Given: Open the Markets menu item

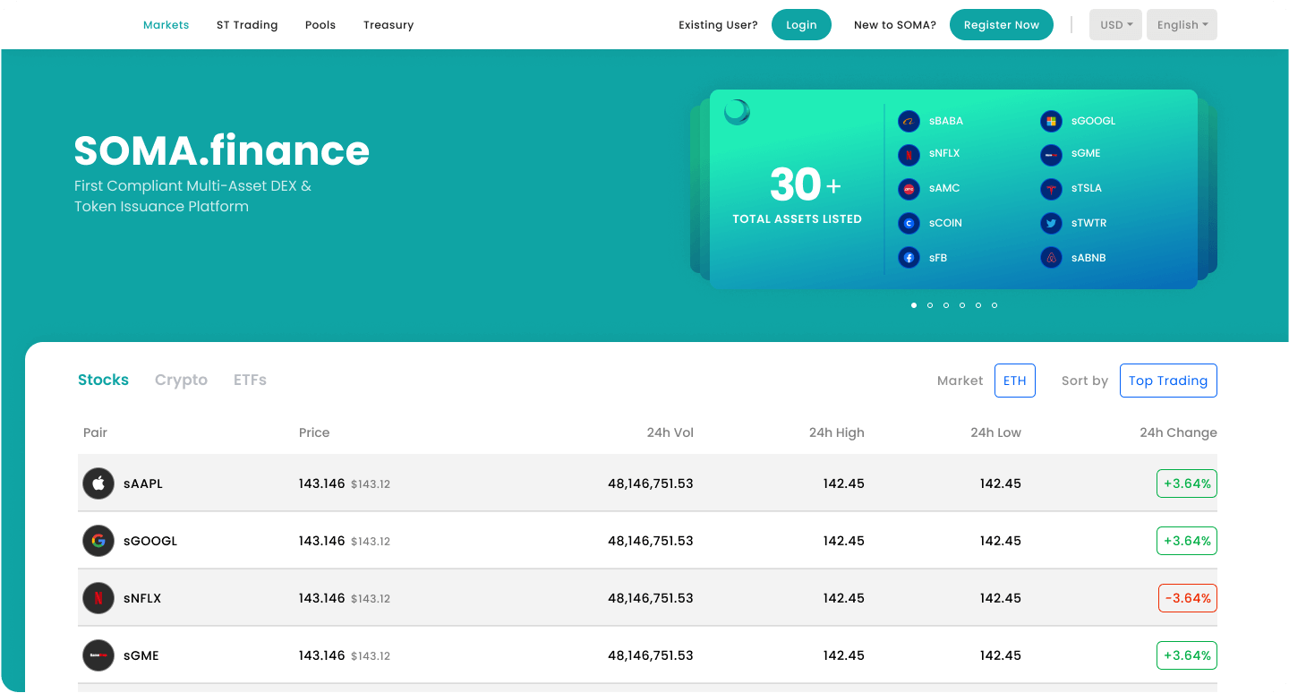Looking at the screenshot, I should 166,25.
